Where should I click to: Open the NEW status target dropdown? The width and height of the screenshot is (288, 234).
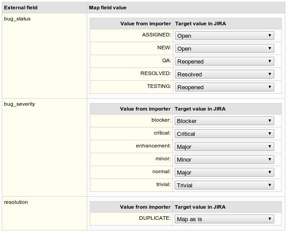point(224,48)
